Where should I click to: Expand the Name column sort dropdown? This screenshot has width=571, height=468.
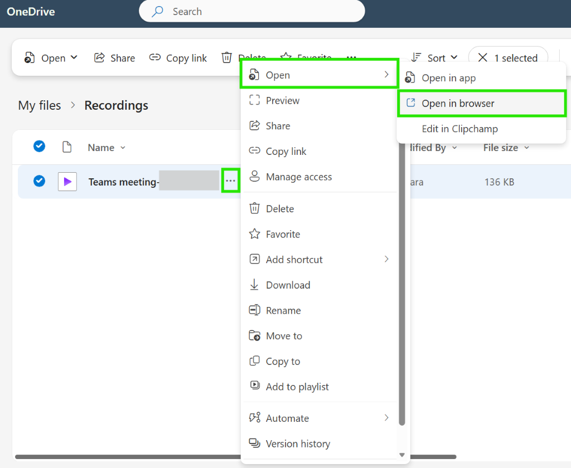coord(123,148)
